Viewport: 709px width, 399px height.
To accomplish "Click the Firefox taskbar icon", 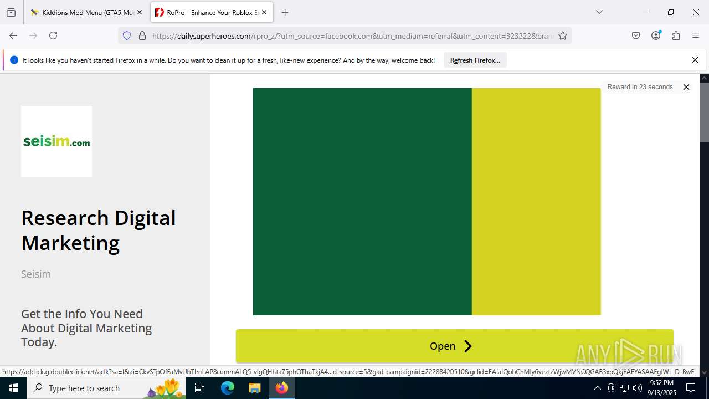I will 282,388.
